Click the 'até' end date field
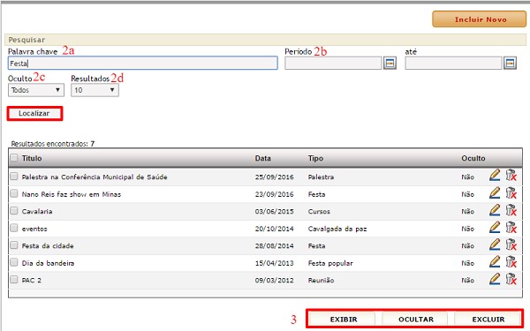This screenshot has width=530, height=331. 454,64
